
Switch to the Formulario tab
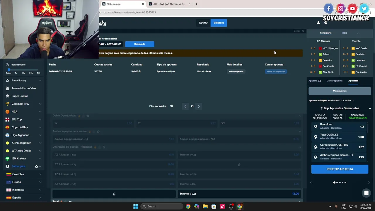(325, 33)
